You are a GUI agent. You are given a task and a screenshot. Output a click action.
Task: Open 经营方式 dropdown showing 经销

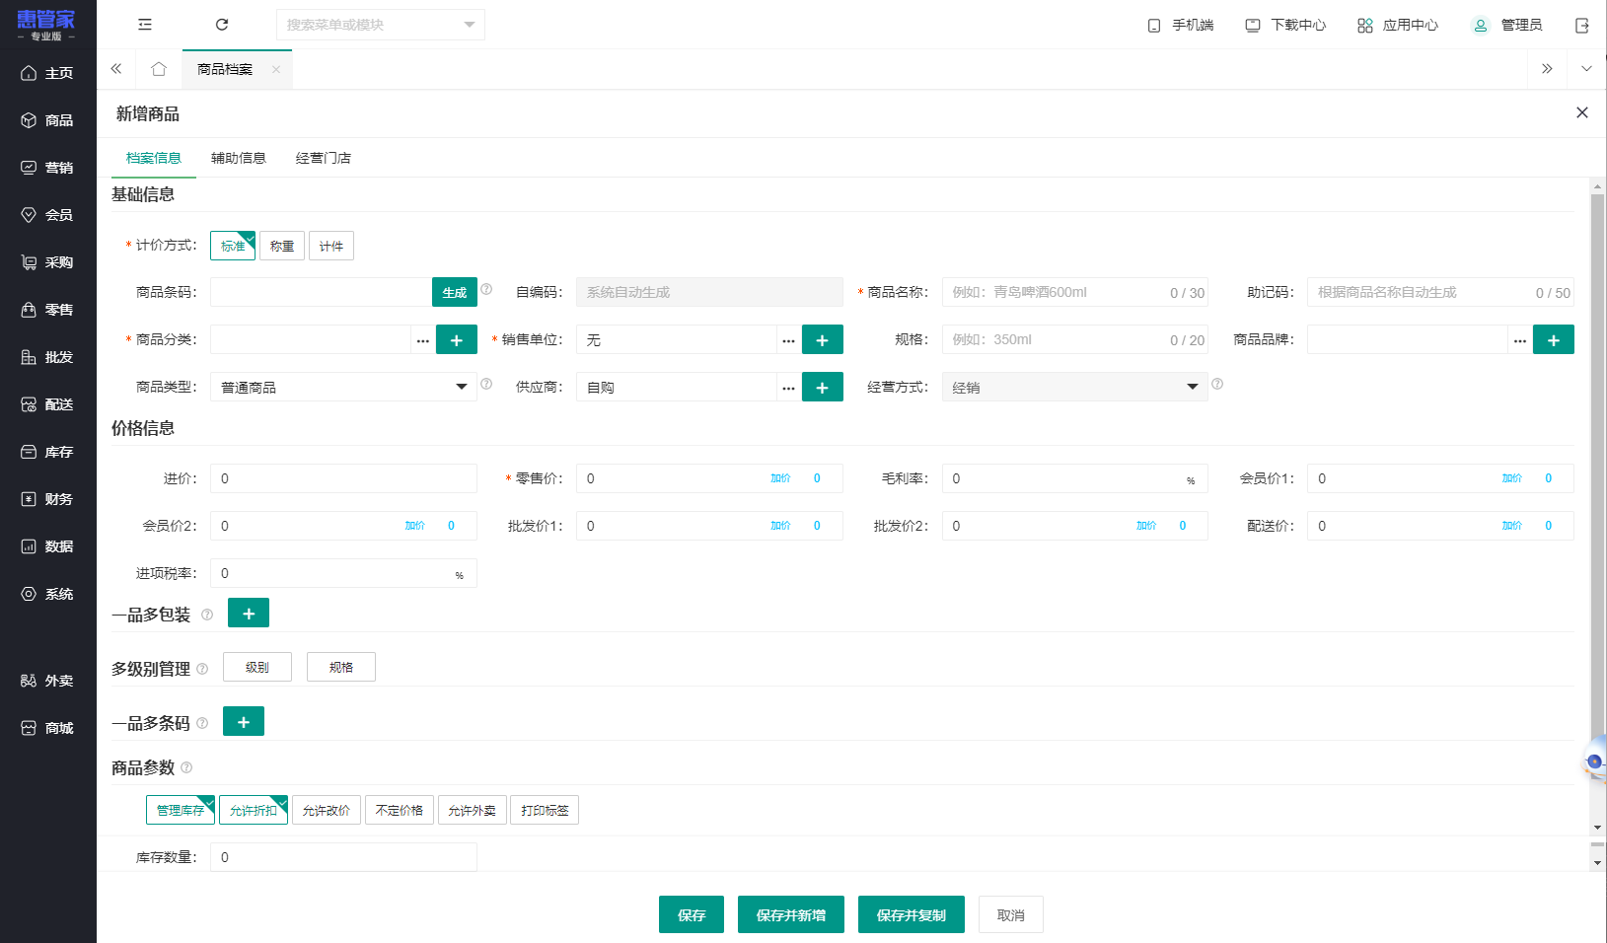pos(1075,387)
